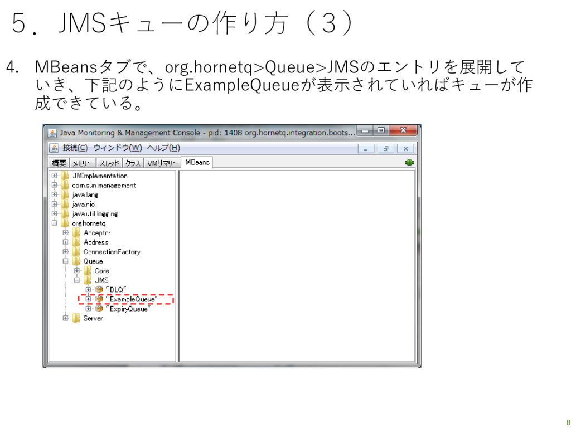This screenshot has width=571, height=428.
Task: Minimize the Java Monitoring Console window
Action: pos(365,130)
